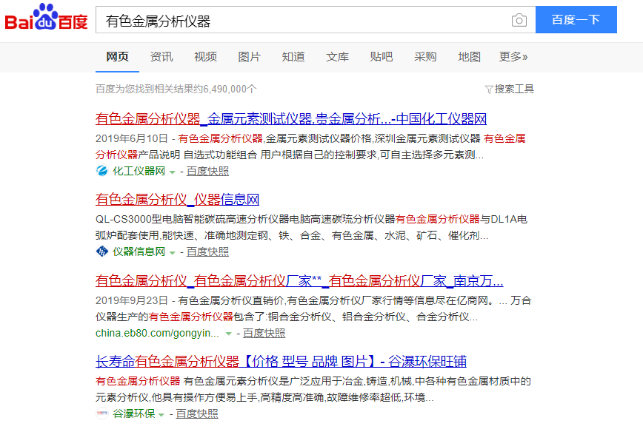The image size is (643, 432).
Task: Click the 仪器信息网 site favicon
Action: pos(101,252)
